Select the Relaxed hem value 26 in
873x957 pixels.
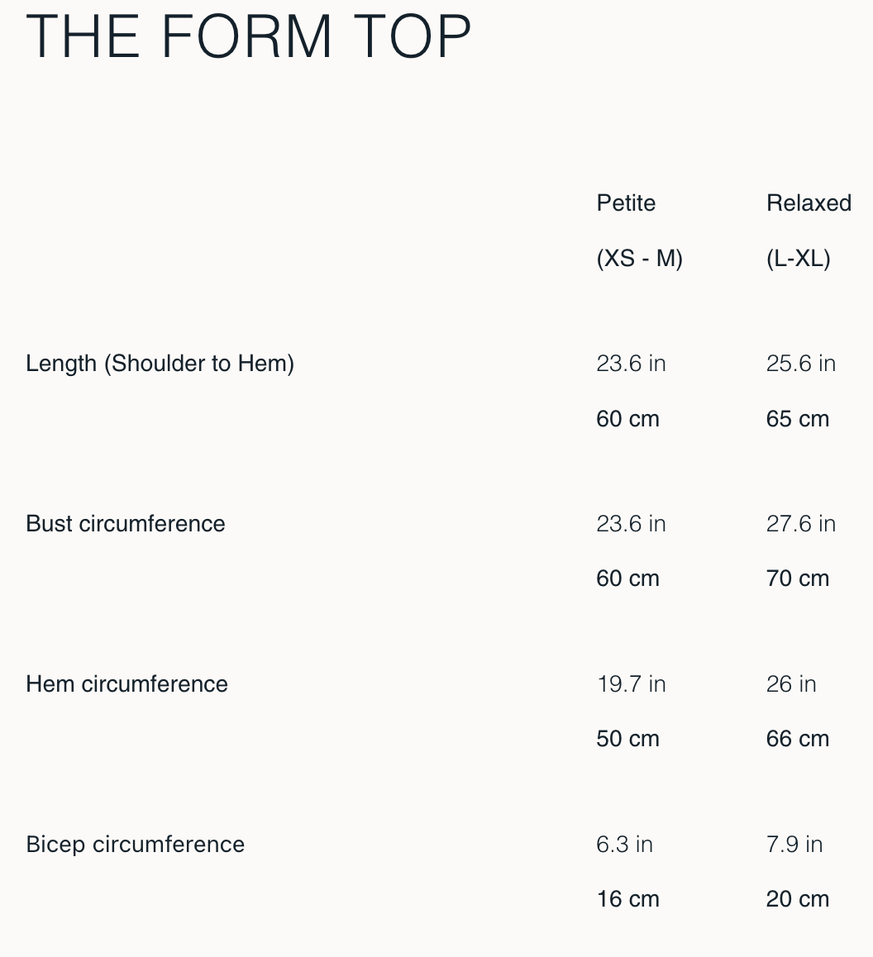(791, 684)
